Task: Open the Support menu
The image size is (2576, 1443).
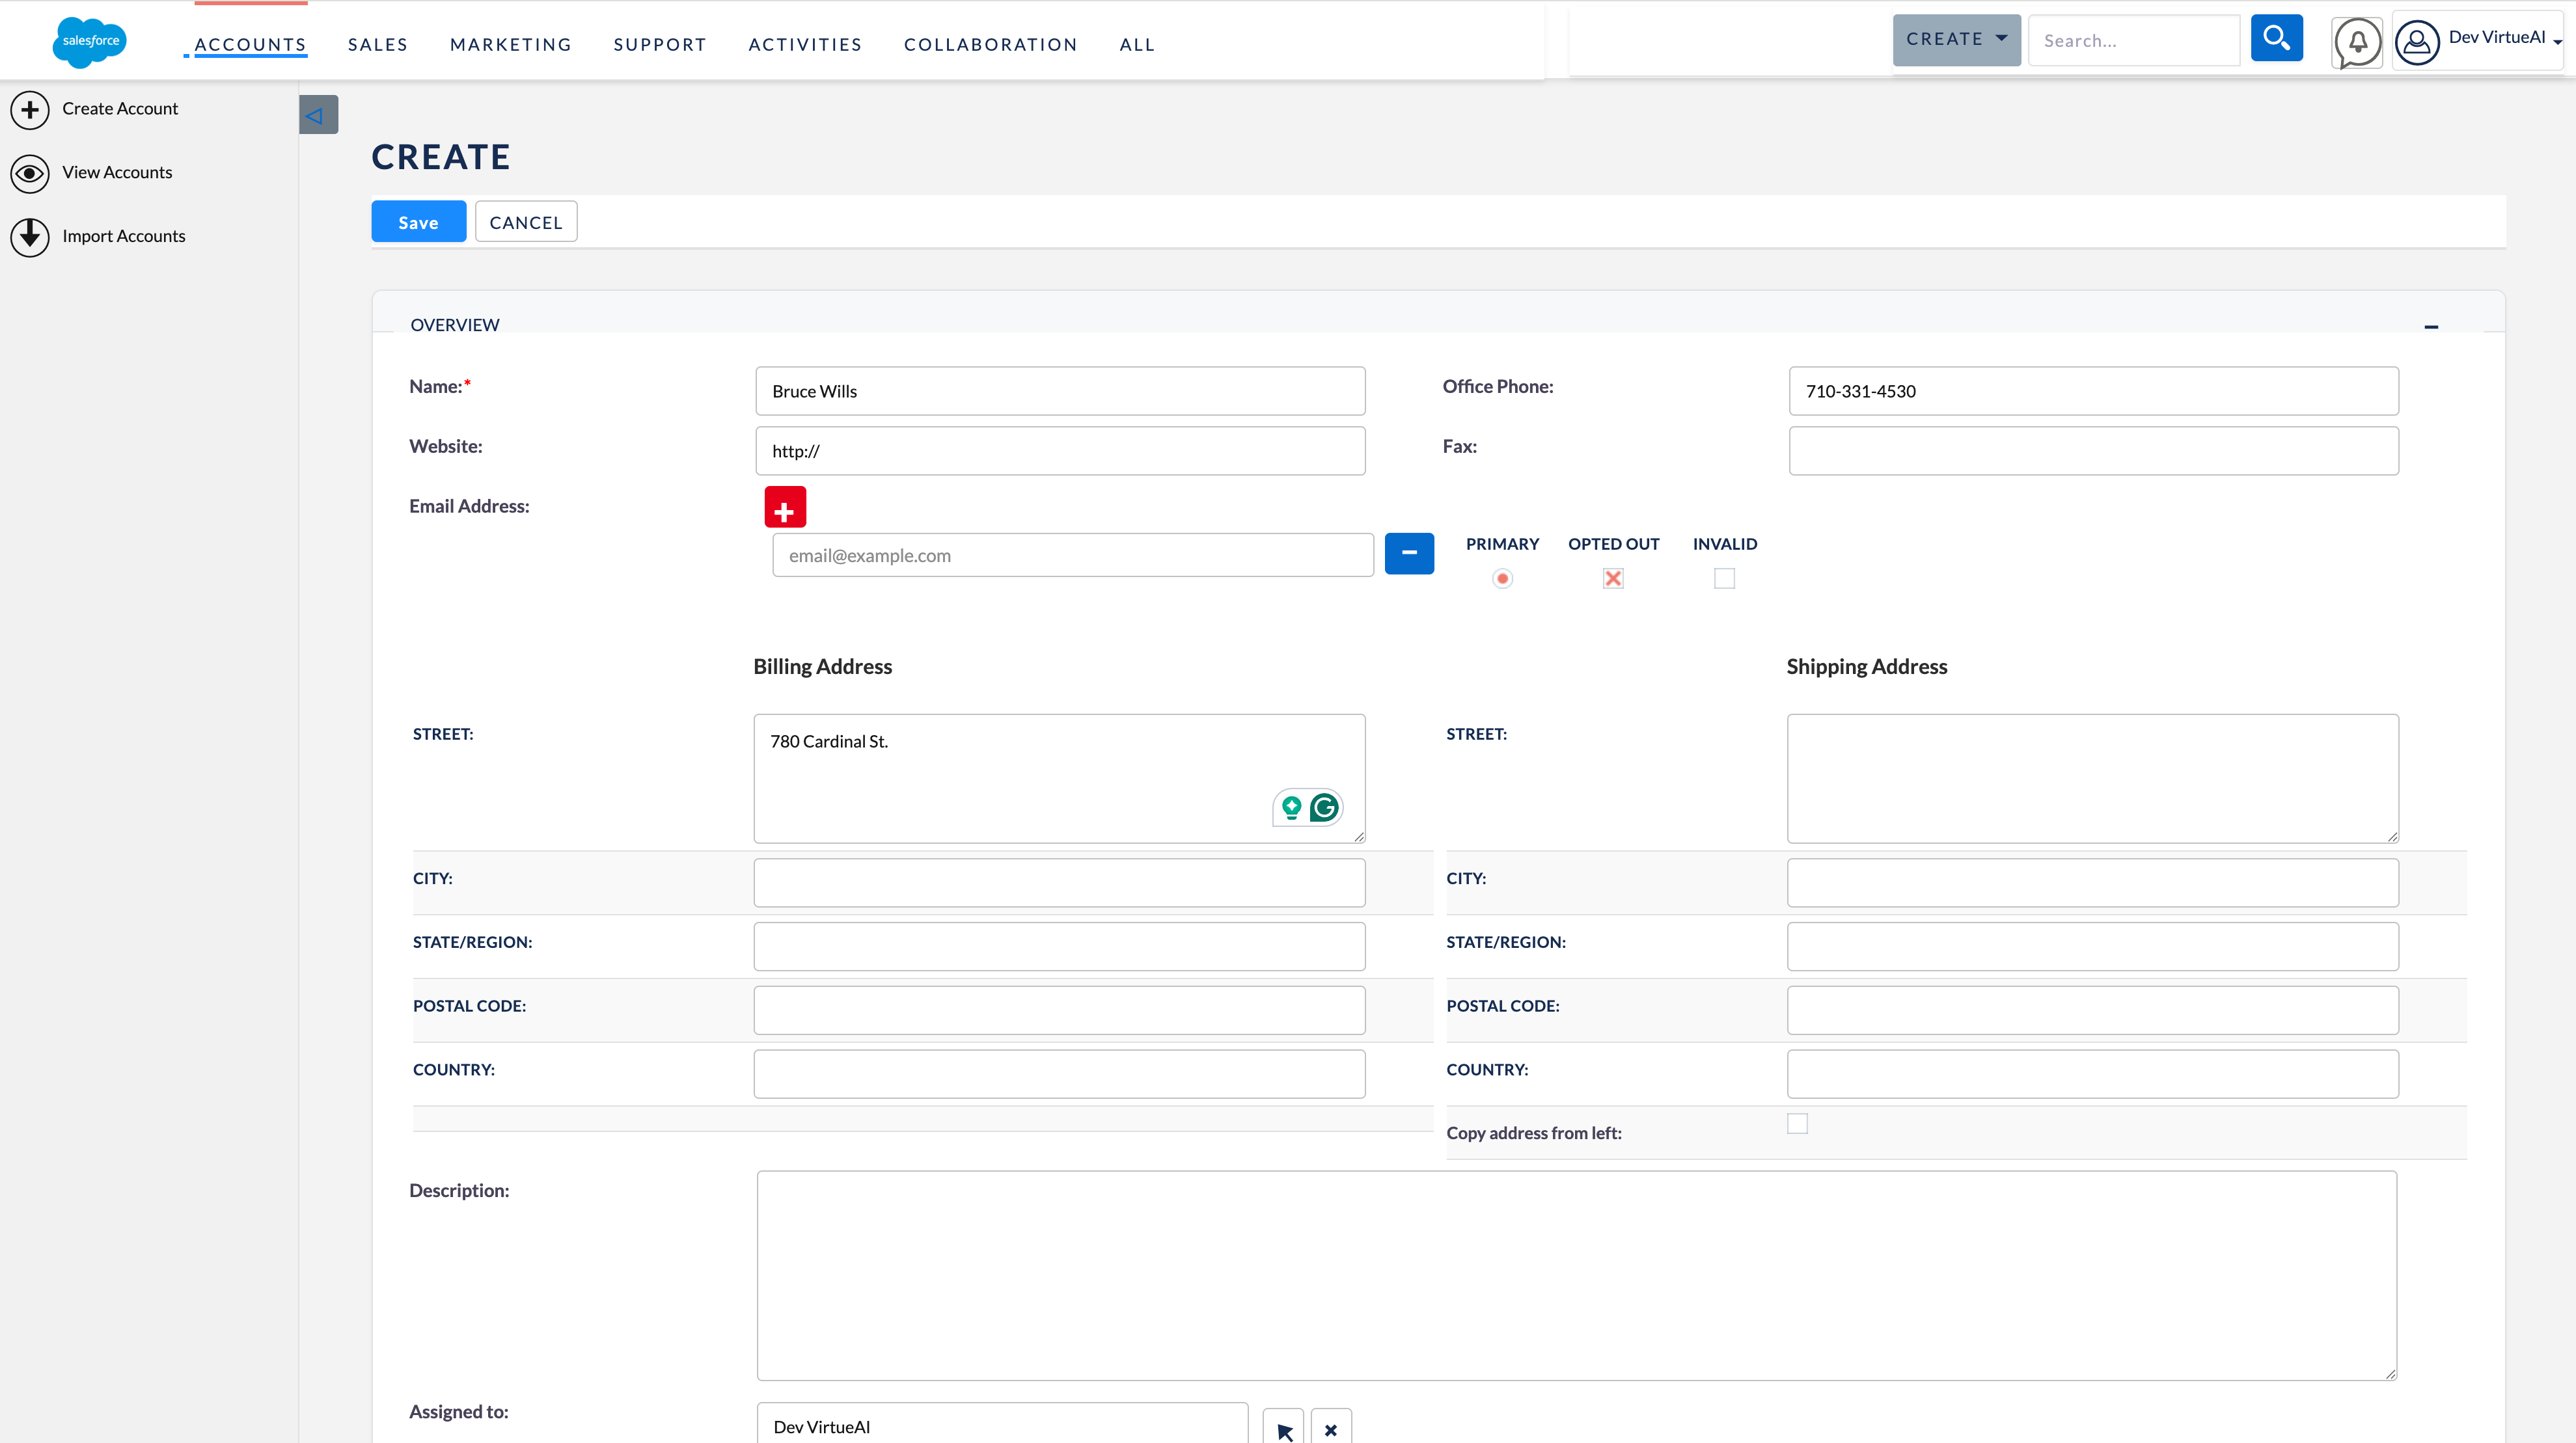Action: coord(660,45)
